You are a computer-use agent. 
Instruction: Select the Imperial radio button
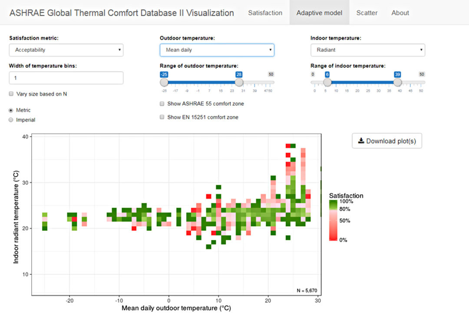[10, 120]
